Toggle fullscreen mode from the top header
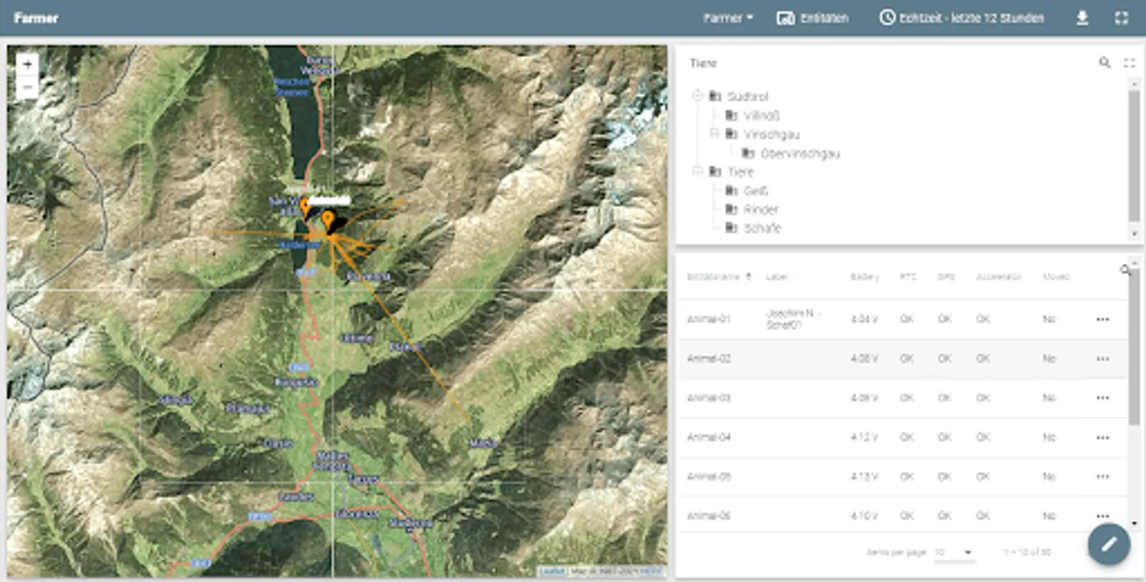1146x582 pixels. tap(1121, 18)
